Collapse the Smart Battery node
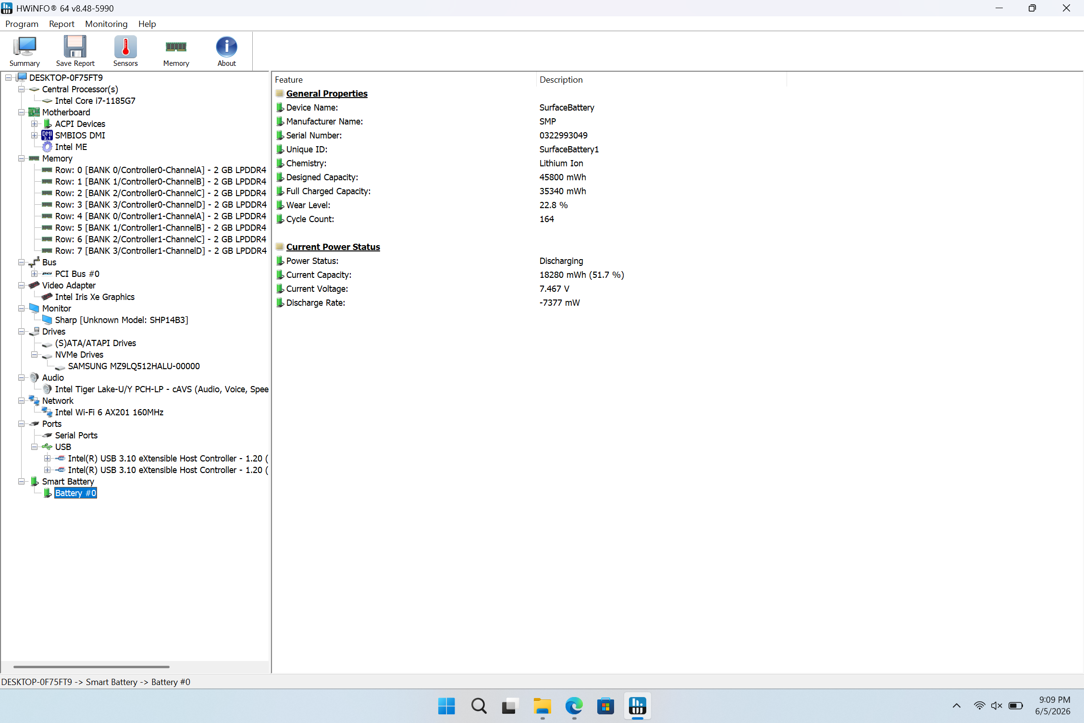This screenshot has height=723, width=1084. (x=22, y=482)
